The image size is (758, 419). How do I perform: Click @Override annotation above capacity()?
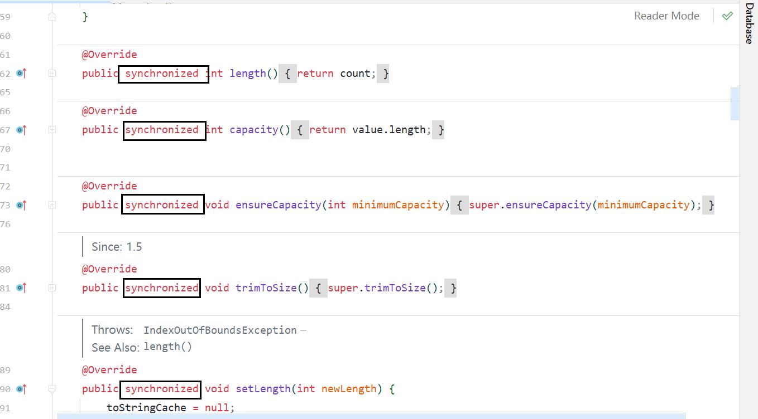(x=109, y=111)
